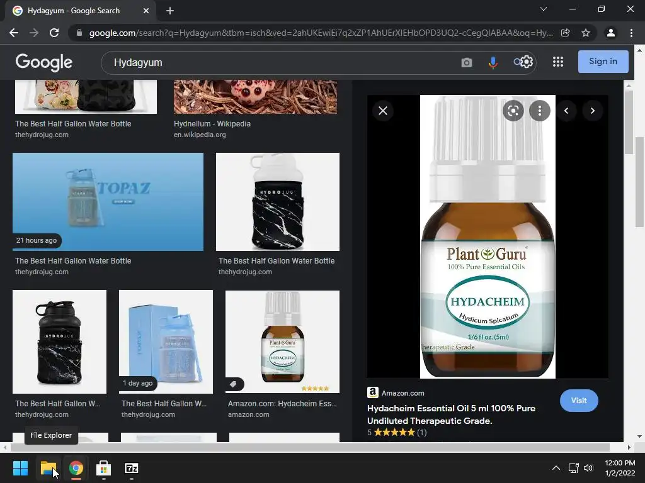Image resolution: width=645 pixels, height=483 pixels.
Task: Show hidden tray icons chevron
Action: pos(556,468)
